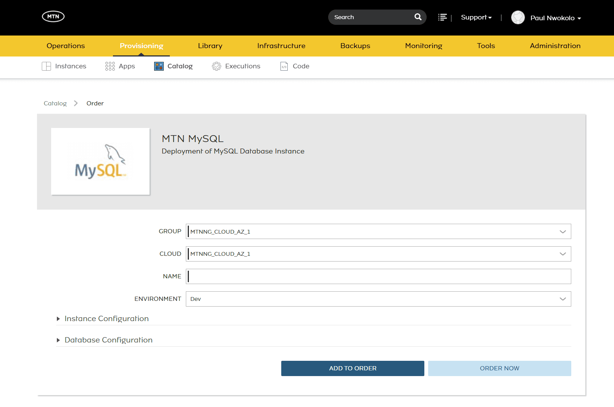This screenshot has height=407, width=614.
Task: Click the MTN logo
Action: tap(53, 16)
